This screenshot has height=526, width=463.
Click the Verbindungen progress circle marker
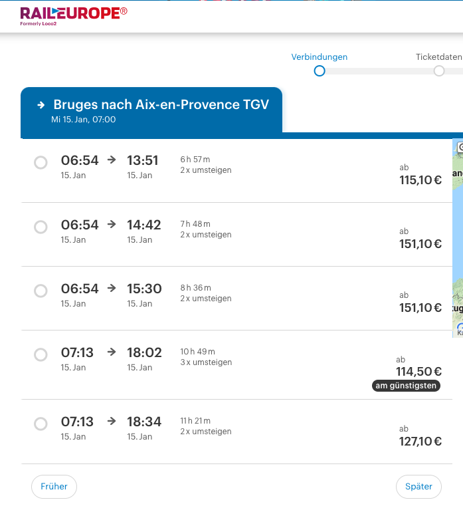(x=320, y=70)
